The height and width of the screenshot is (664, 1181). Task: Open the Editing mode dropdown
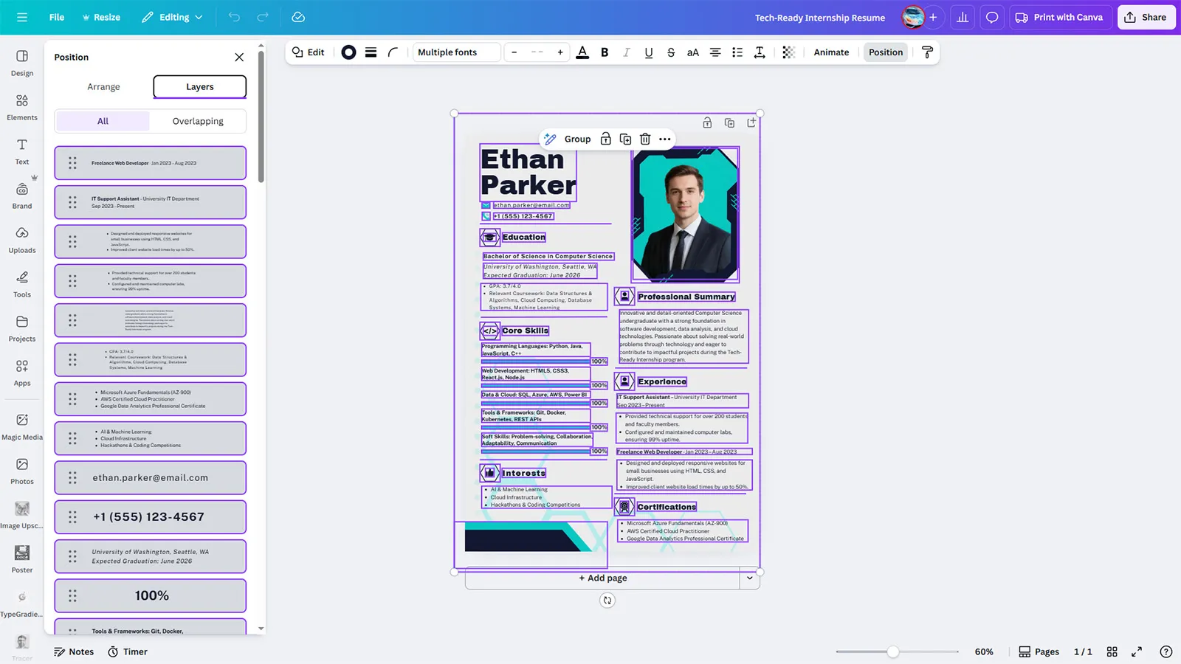[172, 17]
